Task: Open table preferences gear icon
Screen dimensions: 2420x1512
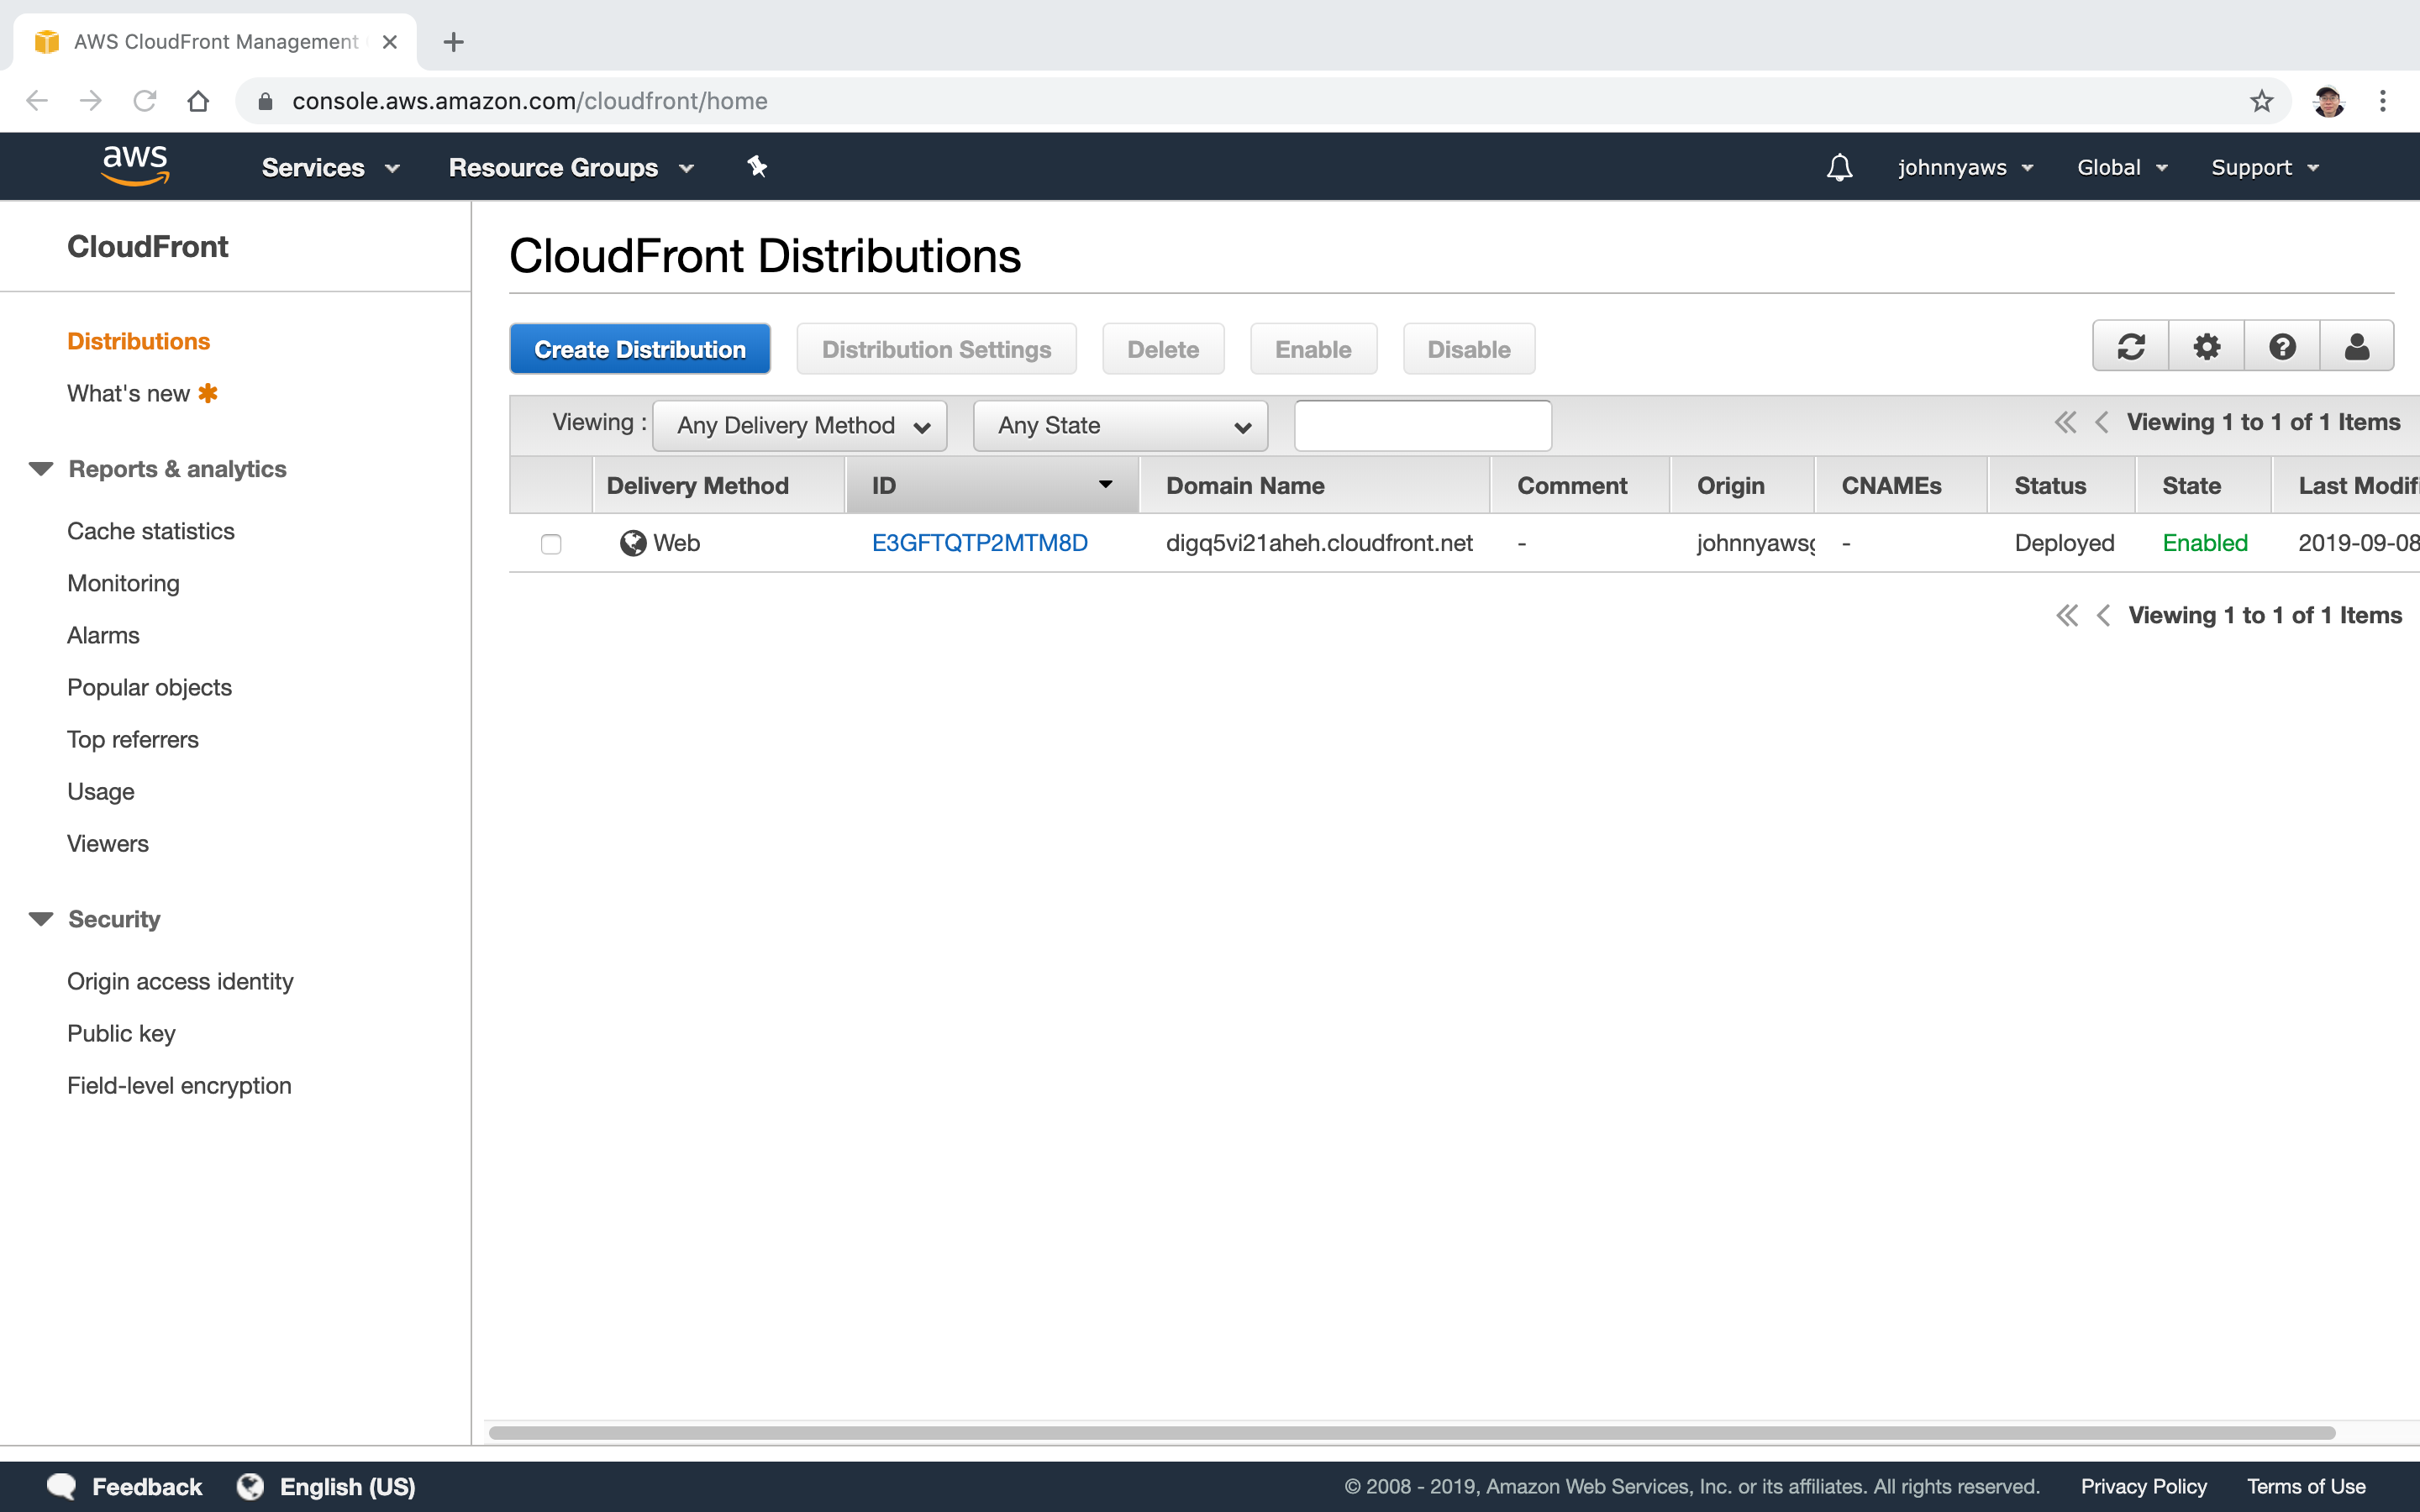Action: coord(2206,347)
